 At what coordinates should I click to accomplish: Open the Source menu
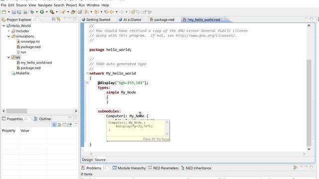click(21, 5)
